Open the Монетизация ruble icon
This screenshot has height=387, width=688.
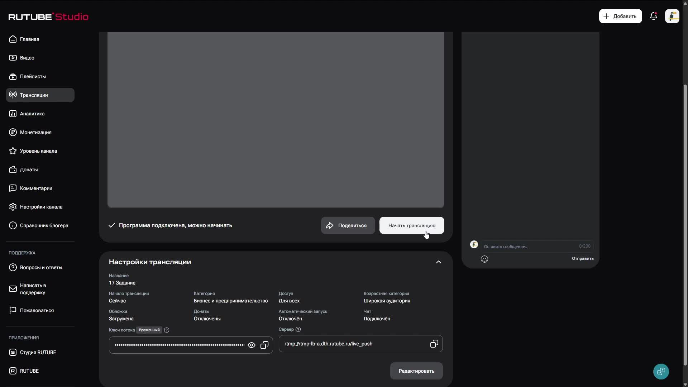point(13,132)
